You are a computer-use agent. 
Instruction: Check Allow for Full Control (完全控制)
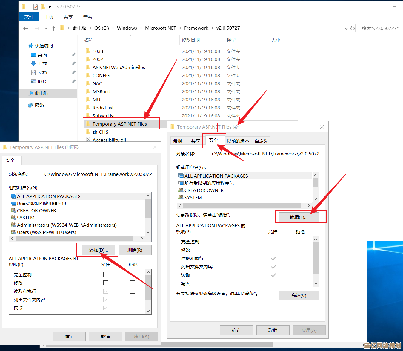[106, 274]
